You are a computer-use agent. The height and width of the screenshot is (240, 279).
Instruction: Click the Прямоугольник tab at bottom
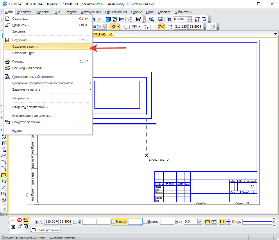pyautogui.click(x=45, y=230)
